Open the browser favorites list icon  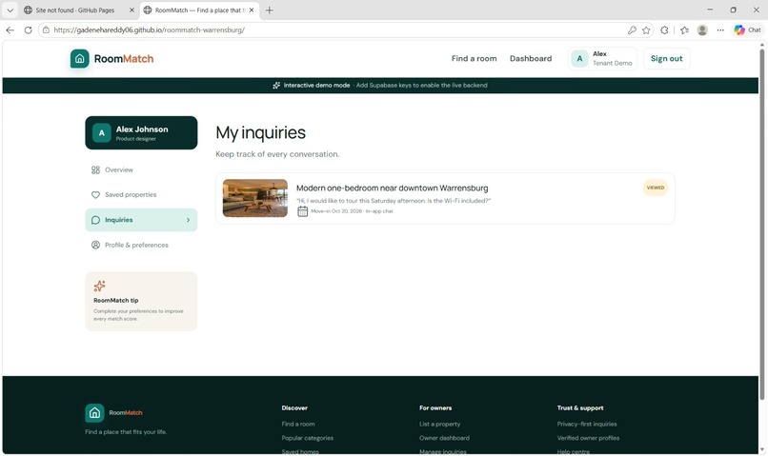pyautogui.click(x=685, y=30)
